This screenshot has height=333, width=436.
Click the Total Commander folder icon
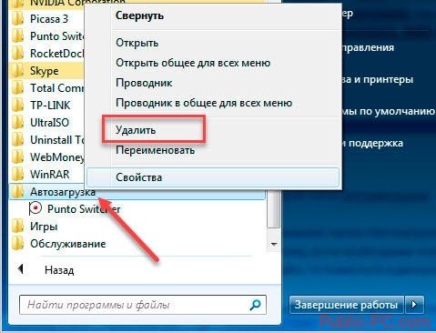point(17,88)
